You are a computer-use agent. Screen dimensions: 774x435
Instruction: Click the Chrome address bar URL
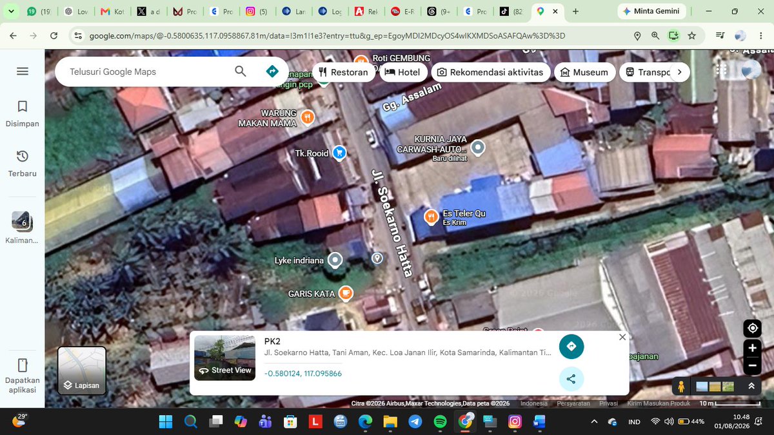click(x=326, y=36)
